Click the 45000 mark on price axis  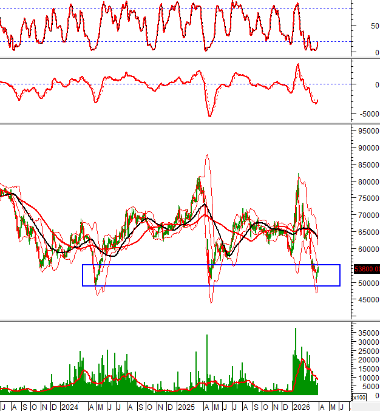(x=365, y=300)
